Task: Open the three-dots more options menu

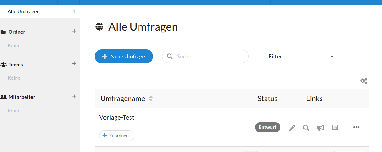Action: pyautogui.click(x=356, y=127)
